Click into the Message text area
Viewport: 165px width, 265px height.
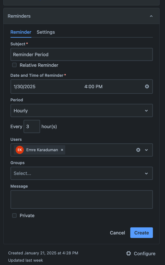[x=82, y=199]
